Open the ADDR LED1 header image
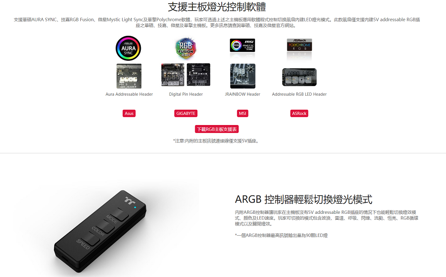 point(299,77)
